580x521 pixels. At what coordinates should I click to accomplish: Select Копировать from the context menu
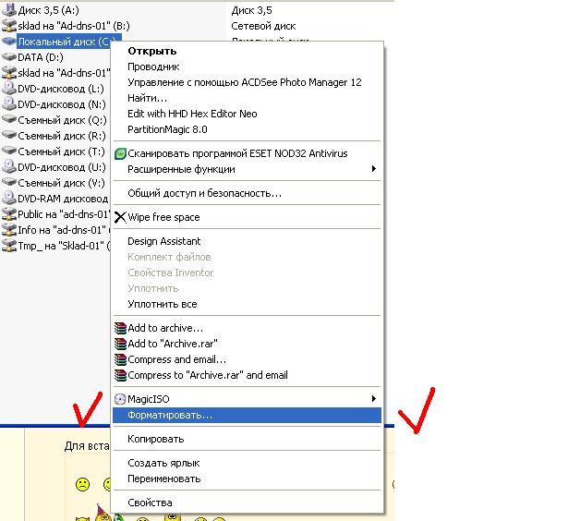tap(247, 439)
